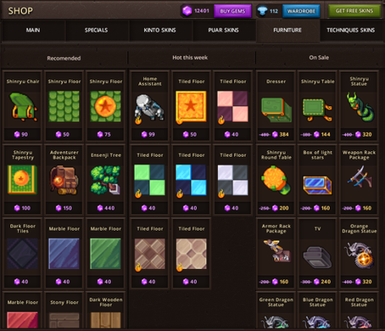The image size is (385, 331).
Task: Pick the blue checkered Tiled Floor
Action: pyautogui.click(x=191, y=180)
